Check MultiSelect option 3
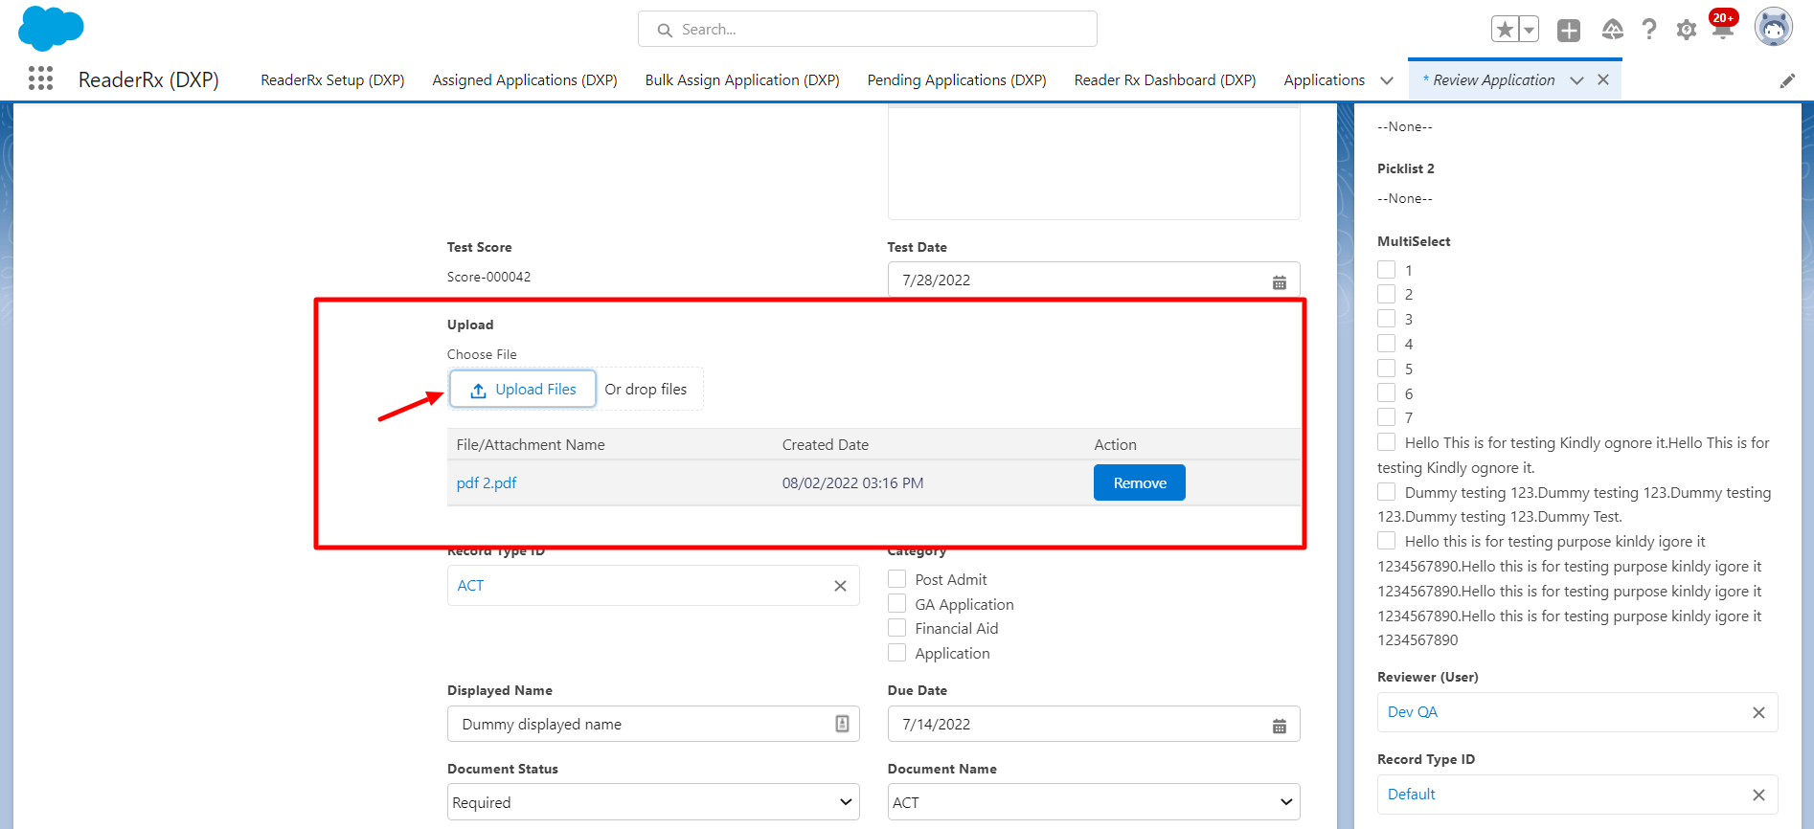This screenshot has width=1814, height=829. (x=1386, y=319)
